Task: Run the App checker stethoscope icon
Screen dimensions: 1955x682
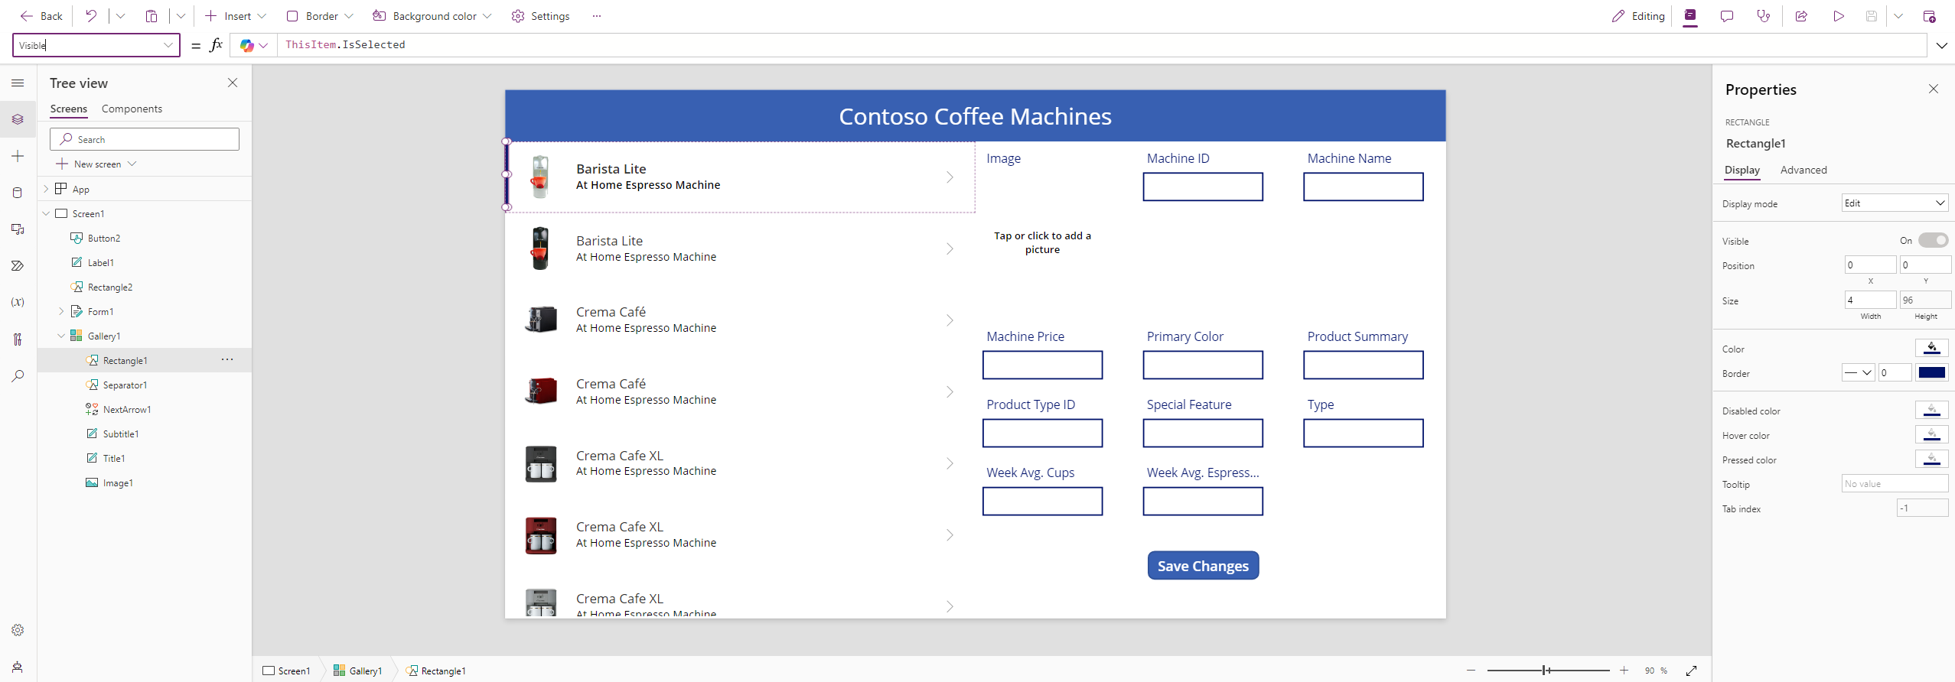Action: (1764, 16)
